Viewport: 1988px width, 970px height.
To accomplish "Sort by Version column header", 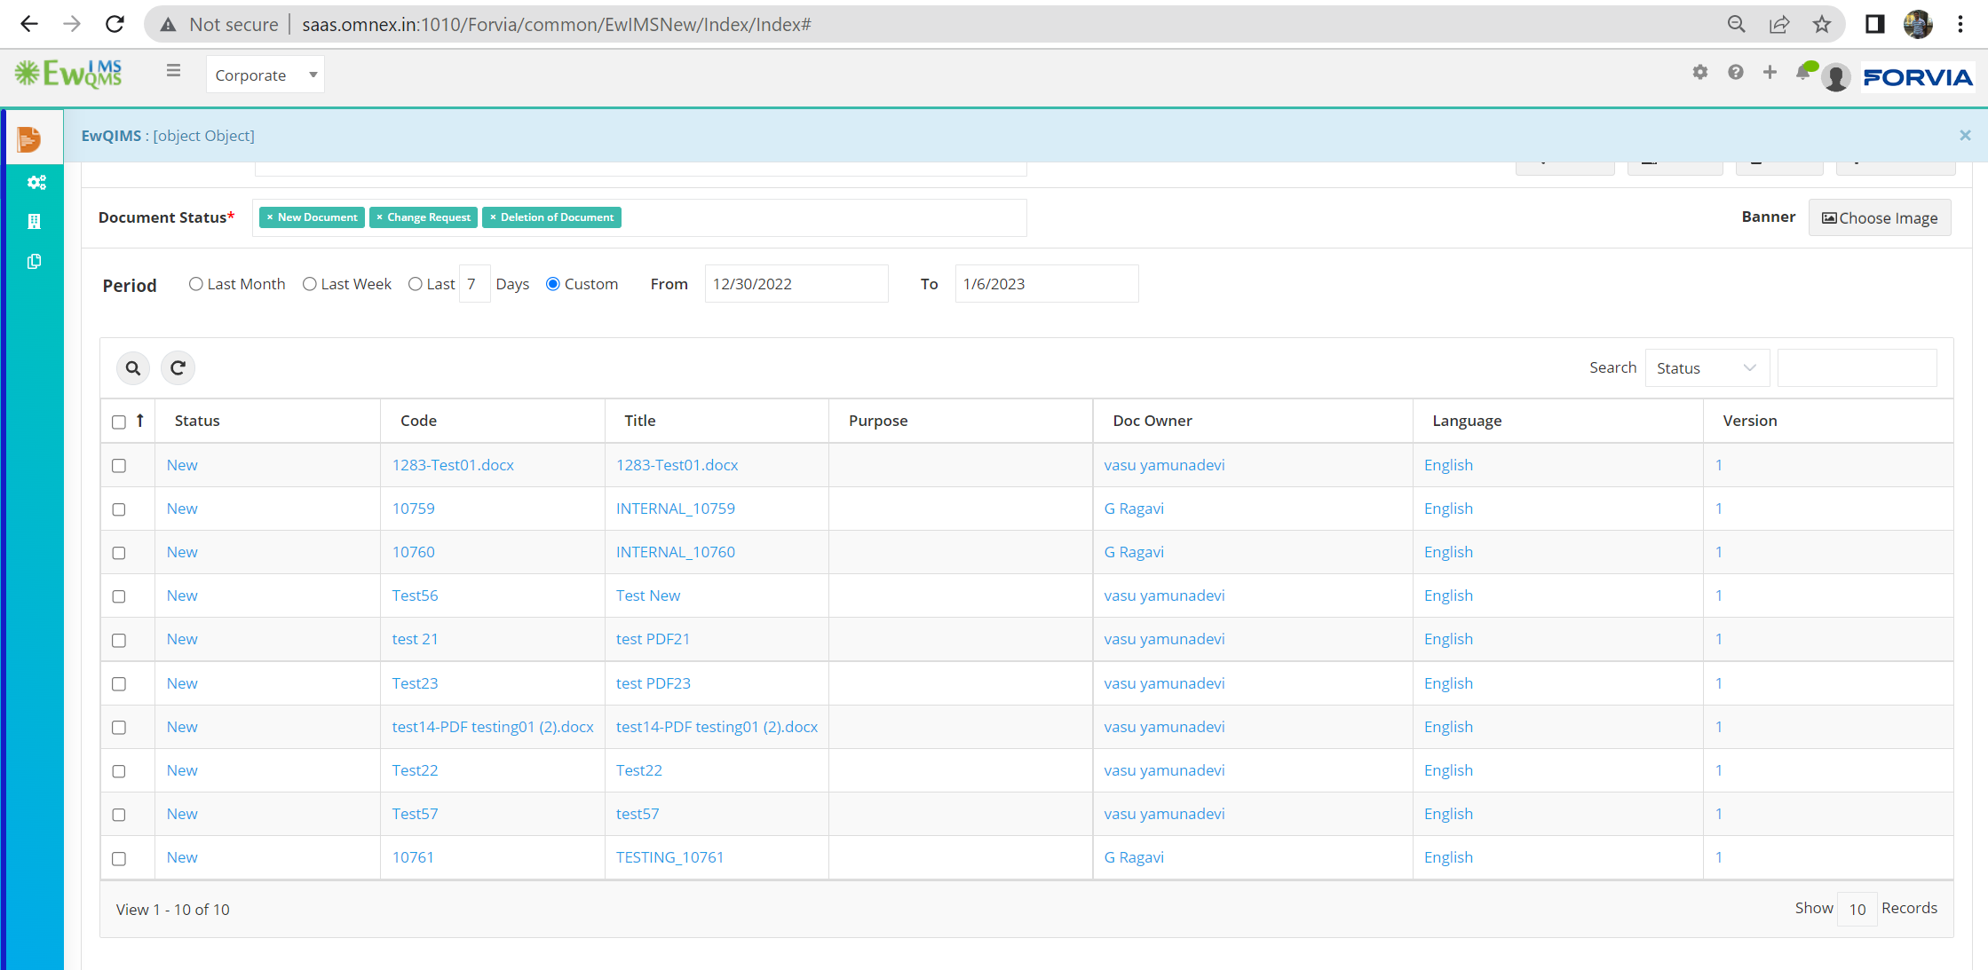I will 1749,421.
